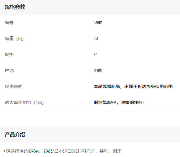
Task: Click the 最大剪切能力 (mm) row label
Action: point(24,102)
